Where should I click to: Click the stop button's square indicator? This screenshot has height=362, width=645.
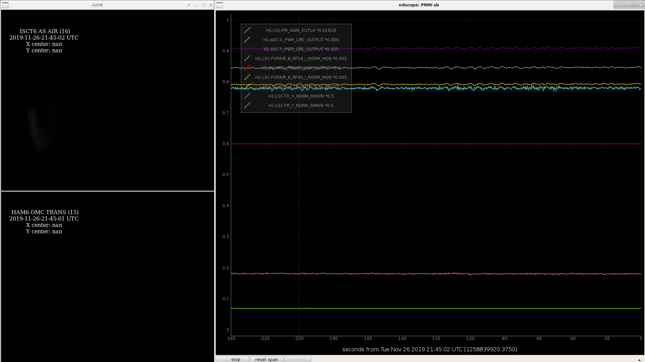tap(227, 359)
